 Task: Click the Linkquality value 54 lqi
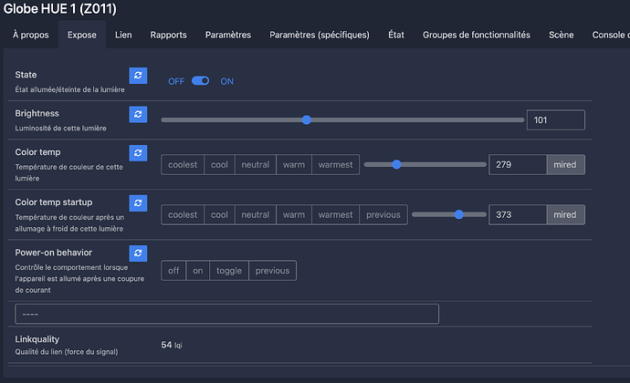[x=172, y=345]
